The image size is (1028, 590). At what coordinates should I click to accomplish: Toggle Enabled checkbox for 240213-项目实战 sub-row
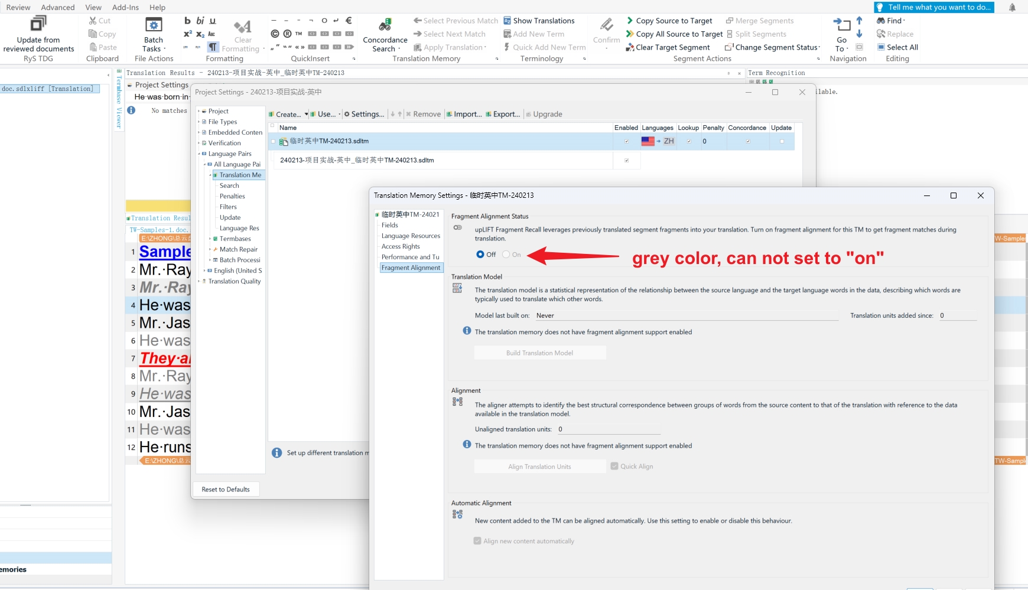pyautogui.click(x=626, y=160)
